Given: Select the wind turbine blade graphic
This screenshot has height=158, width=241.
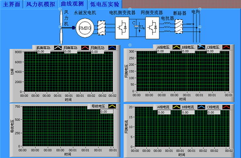Looking at the screenshot, I should (61, 27).
